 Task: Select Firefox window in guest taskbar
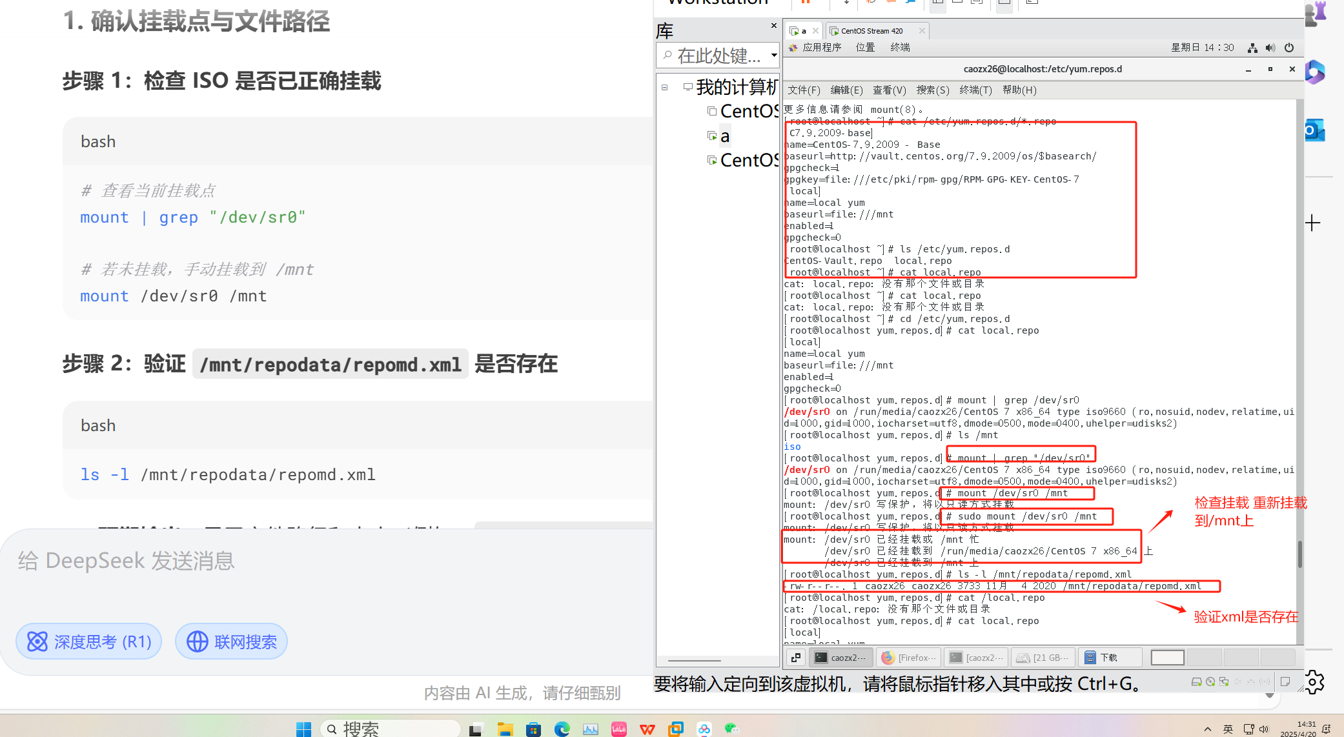tap(909, 658)
